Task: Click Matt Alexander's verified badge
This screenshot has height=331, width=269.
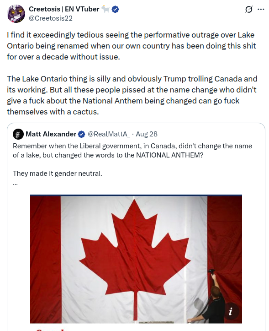Action: [x=81, y=134]
